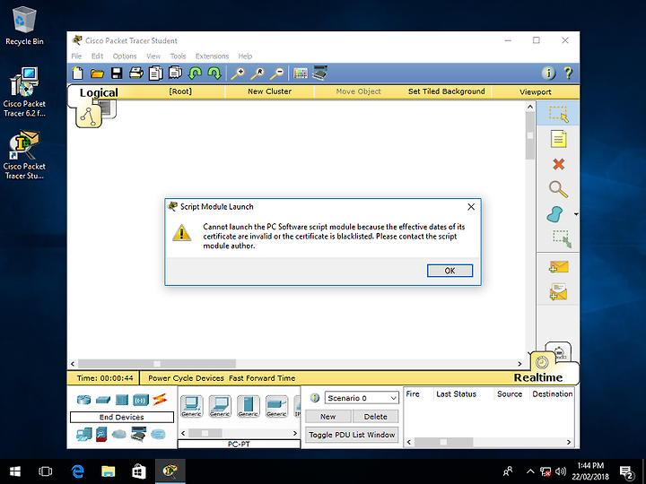Click Power Cycle Devices
The image size is (646, 484).
coord(186,378)
